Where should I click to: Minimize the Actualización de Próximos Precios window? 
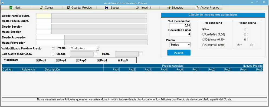pos(252,3)
